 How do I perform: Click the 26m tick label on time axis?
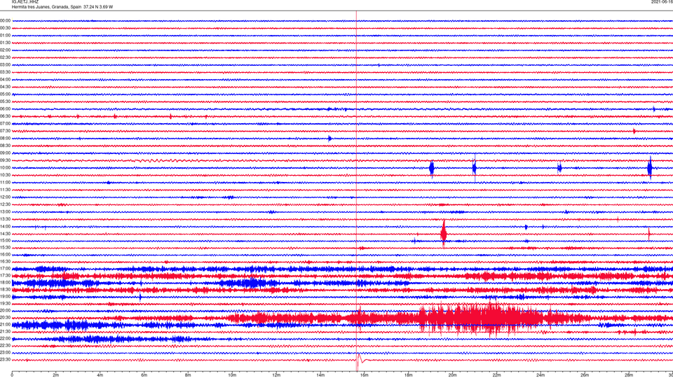pyautogui.click(x=585, y=375)
